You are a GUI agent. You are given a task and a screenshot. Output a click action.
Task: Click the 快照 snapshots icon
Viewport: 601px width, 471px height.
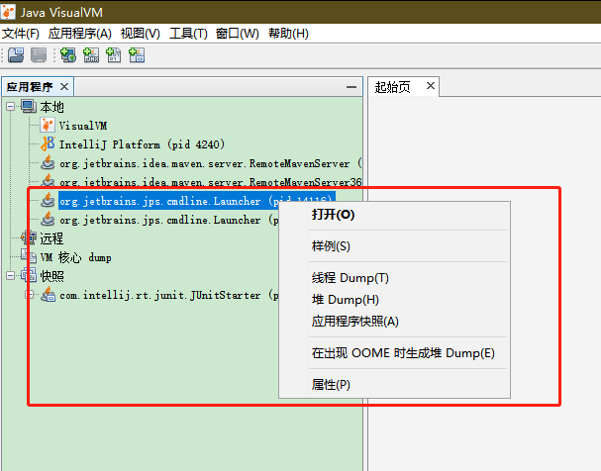(29, 275)
